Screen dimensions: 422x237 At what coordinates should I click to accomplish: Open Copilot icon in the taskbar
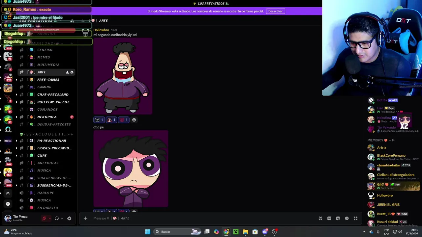[216, 232]
